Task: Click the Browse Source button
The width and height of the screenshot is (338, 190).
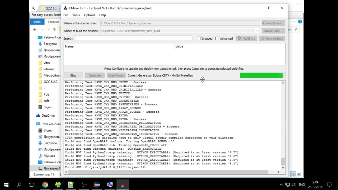Action: 273,23
